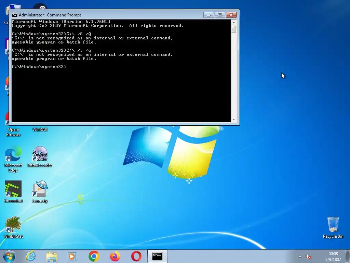Image resolution: width=350 pixels, height=263 pixels.
Task: Click the 'Administrator: Command Prompt' title text
Action: click(x=50, y=15)
